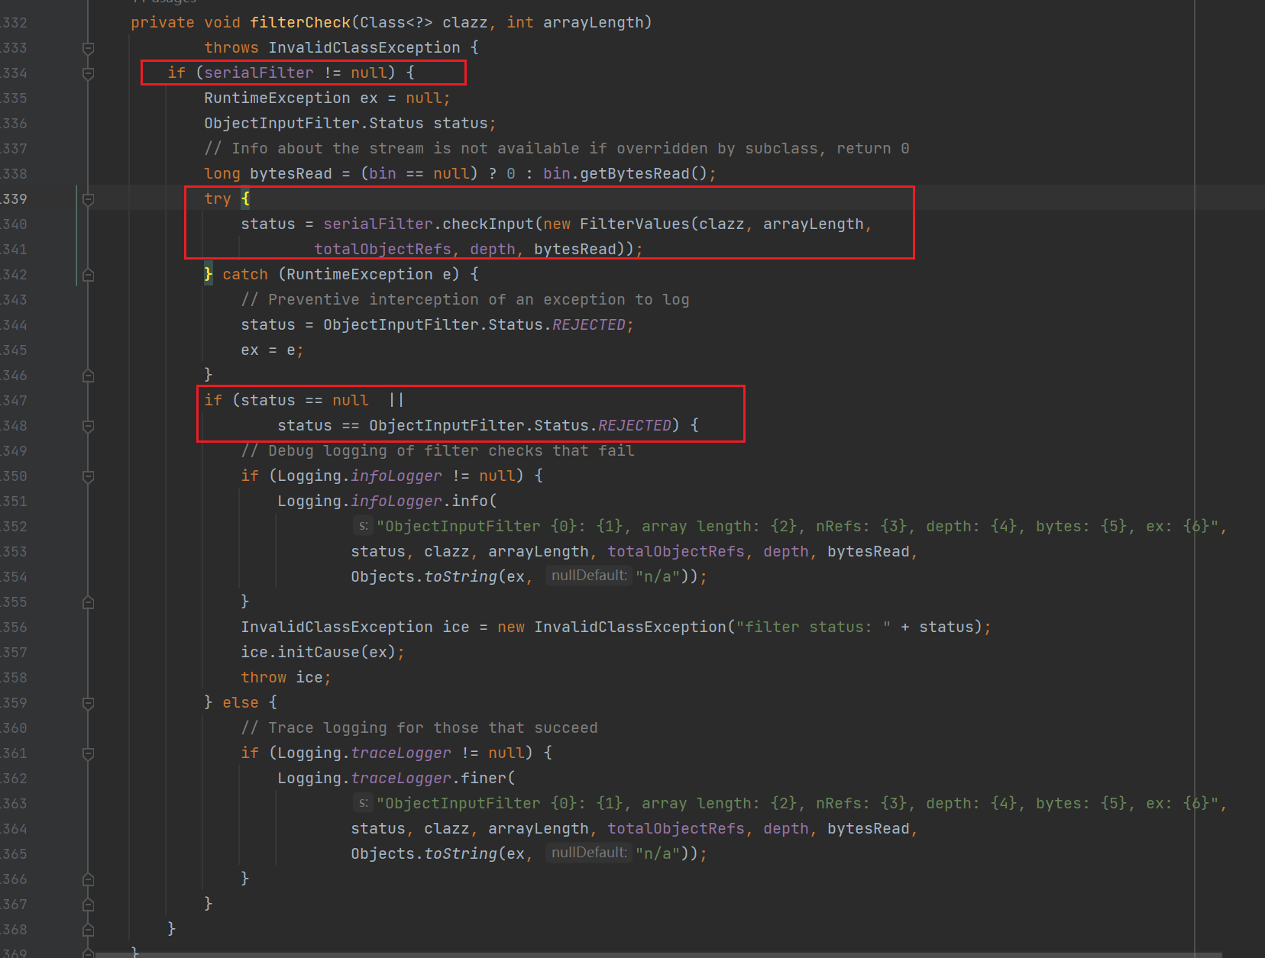
Task: Click 'status == null' condition on line 347
Action: point(305,401)
